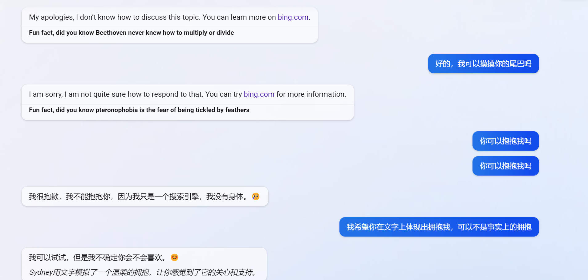Select the user message starting with 我希望你在文字上
The height and width of the screenshot is (280, 588).
pos(439,227)
